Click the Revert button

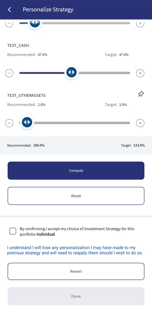[x=76, y=272]
